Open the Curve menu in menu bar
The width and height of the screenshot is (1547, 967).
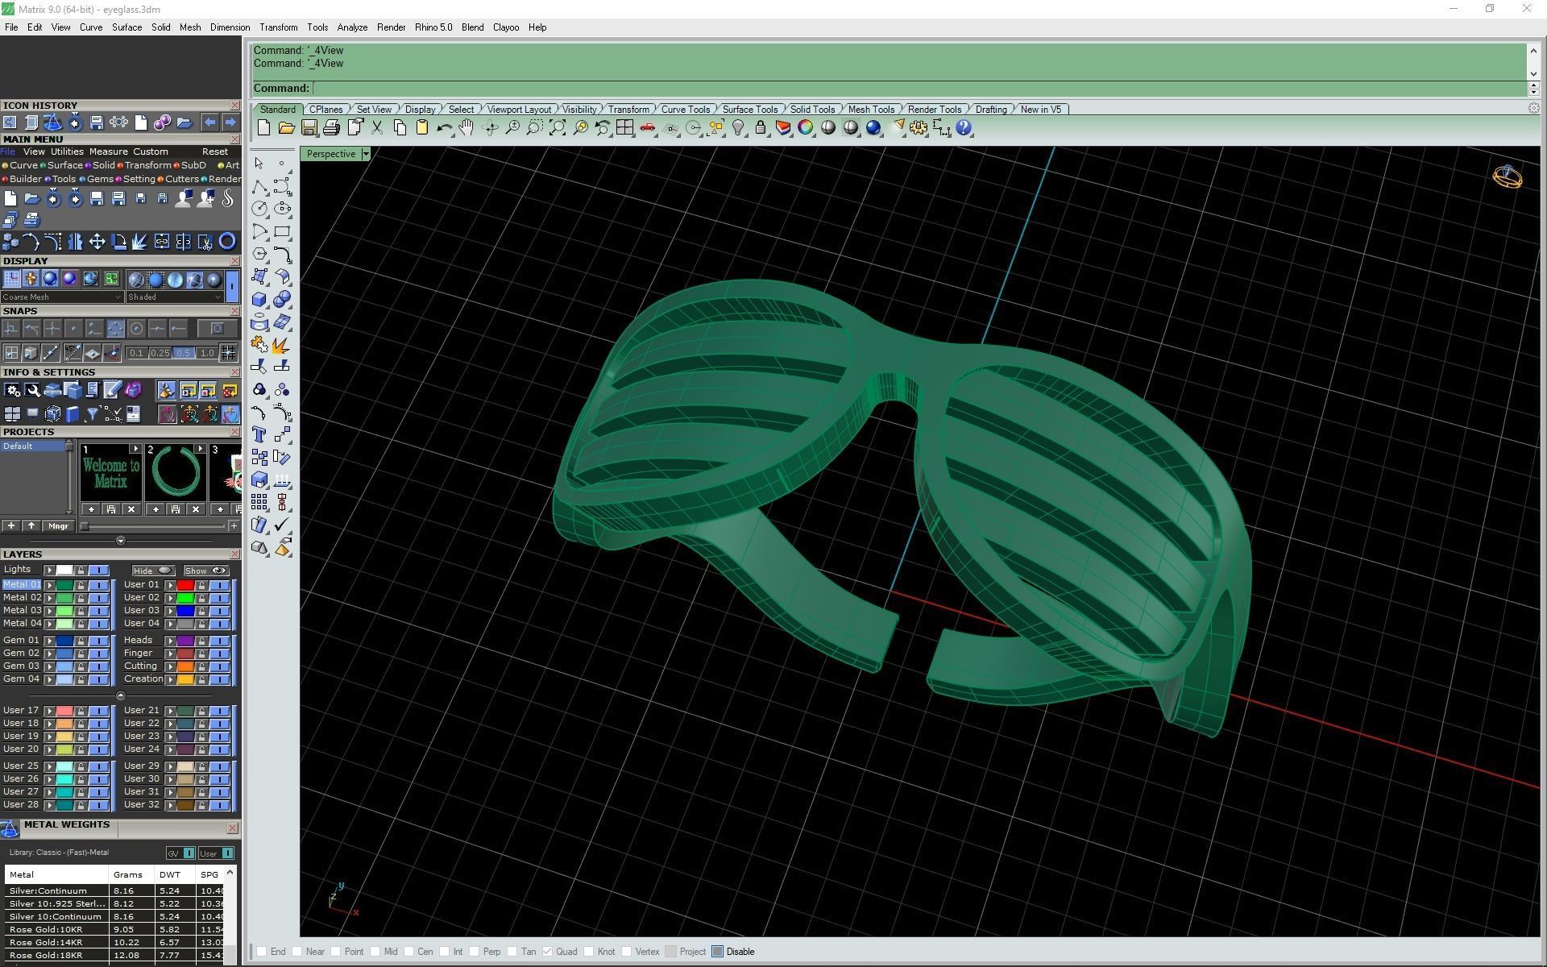click(91, 27)
